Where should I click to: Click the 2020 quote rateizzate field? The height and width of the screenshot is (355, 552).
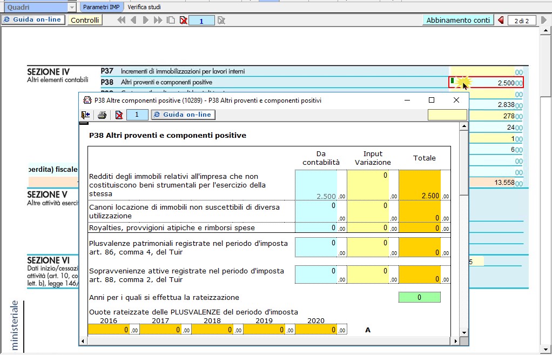[316, 329]
